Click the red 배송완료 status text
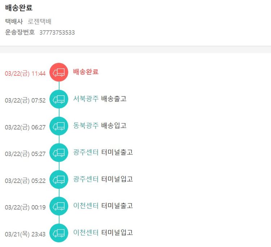Image resolution: width=271 pixels, height=247 pixels. [x=86, y=71]
